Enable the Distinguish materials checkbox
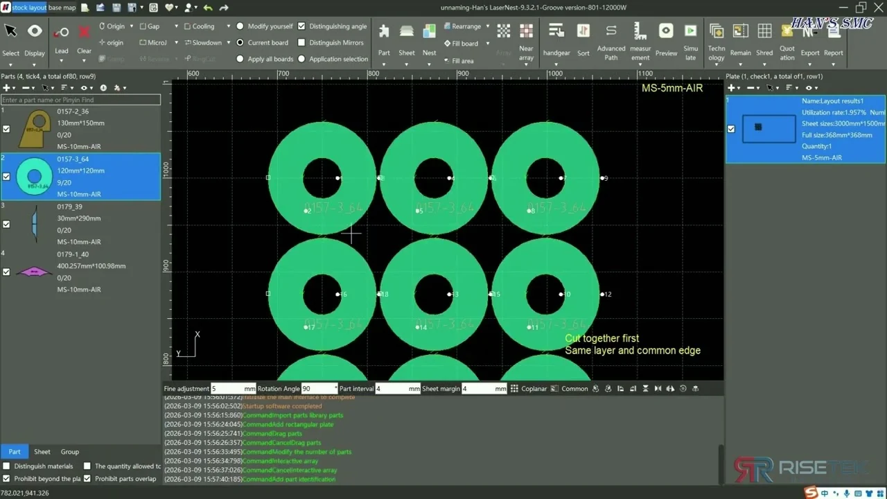The image size is (887, 499). 6,466
